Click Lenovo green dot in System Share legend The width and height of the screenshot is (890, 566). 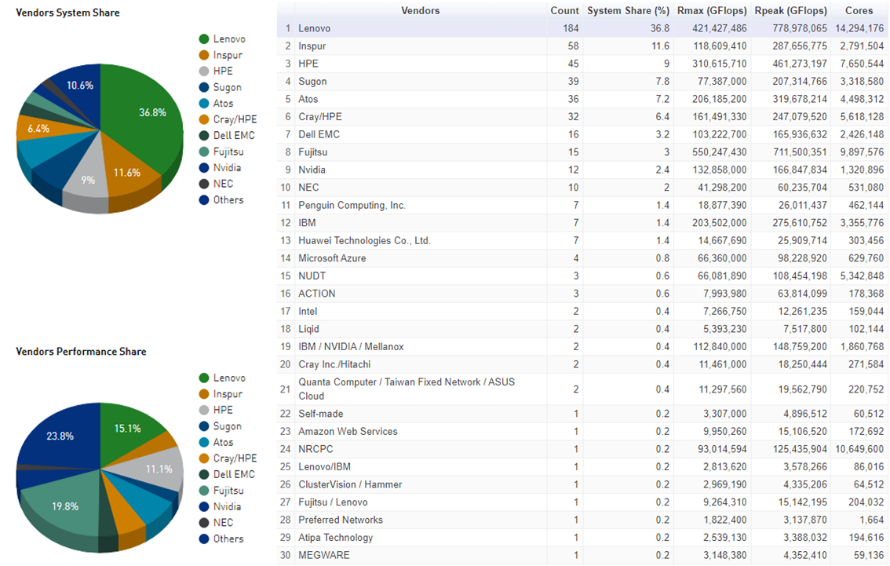[204, 38]
